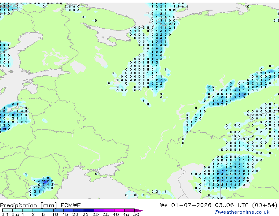
Task: Click the 30–35 mm purple swatch
Action: point(99,210)
